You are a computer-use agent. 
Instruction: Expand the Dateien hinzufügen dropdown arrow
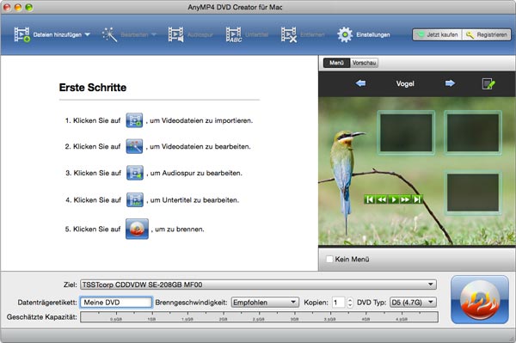click(87, 34)
